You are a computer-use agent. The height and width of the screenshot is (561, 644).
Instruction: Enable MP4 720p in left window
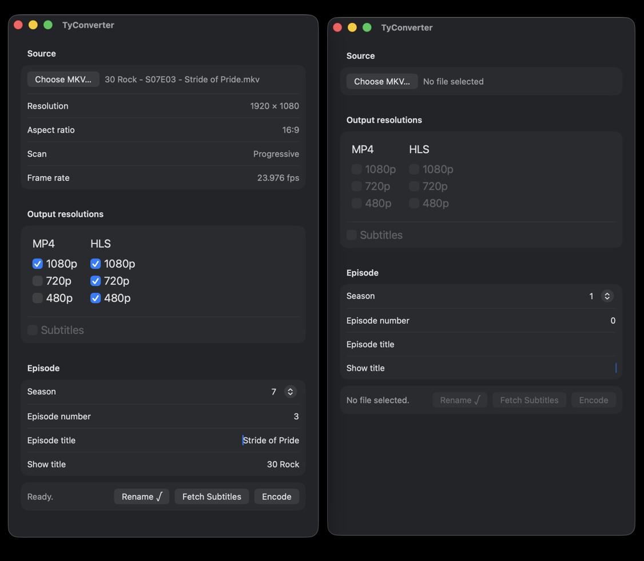(37, 281)
